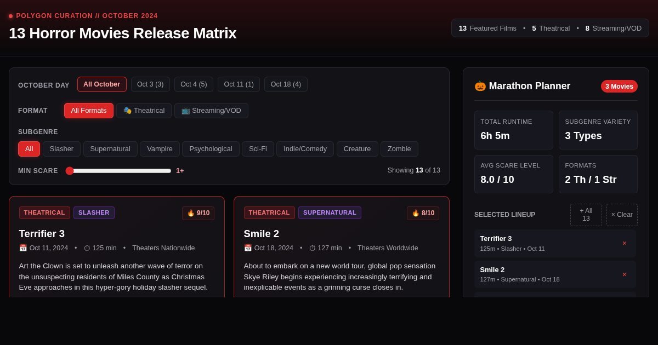Click the 1+ min scare value
The height and width of the screenshot is (345, 658).
[x=180, y=171]
